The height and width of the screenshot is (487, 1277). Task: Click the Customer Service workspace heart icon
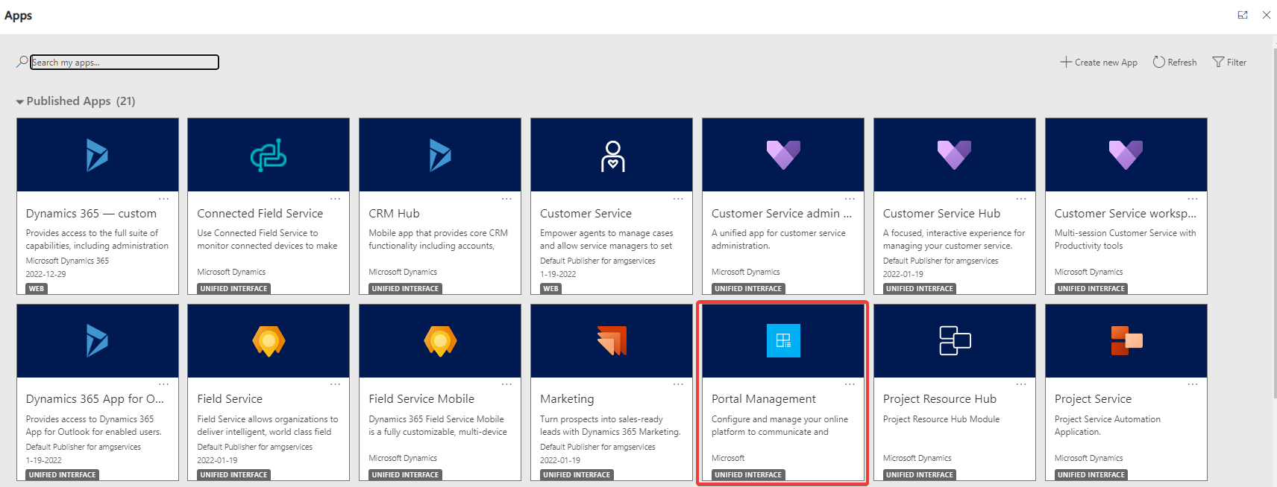[x=1126, y=155]
